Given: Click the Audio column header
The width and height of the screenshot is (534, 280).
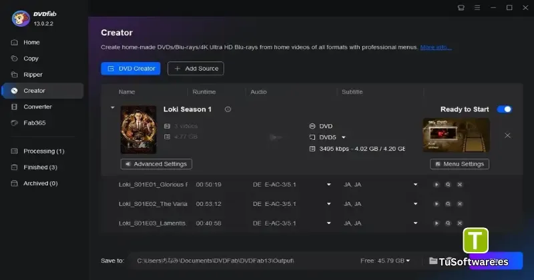Looking at the screenshot, I should [x=258, y=92].
